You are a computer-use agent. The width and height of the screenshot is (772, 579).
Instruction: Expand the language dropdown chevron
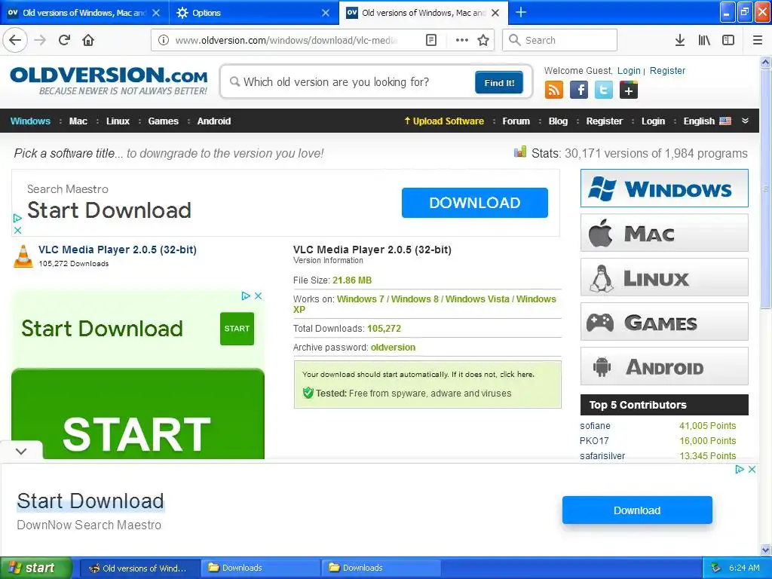tap(745, 121)
